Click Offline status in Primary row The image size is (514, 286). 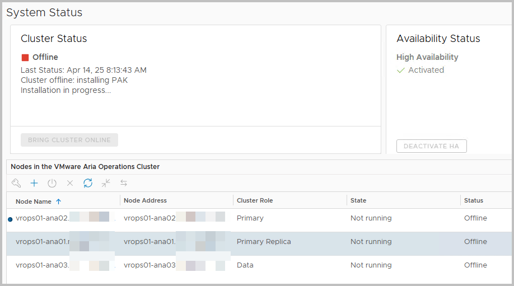coord(475,218)
